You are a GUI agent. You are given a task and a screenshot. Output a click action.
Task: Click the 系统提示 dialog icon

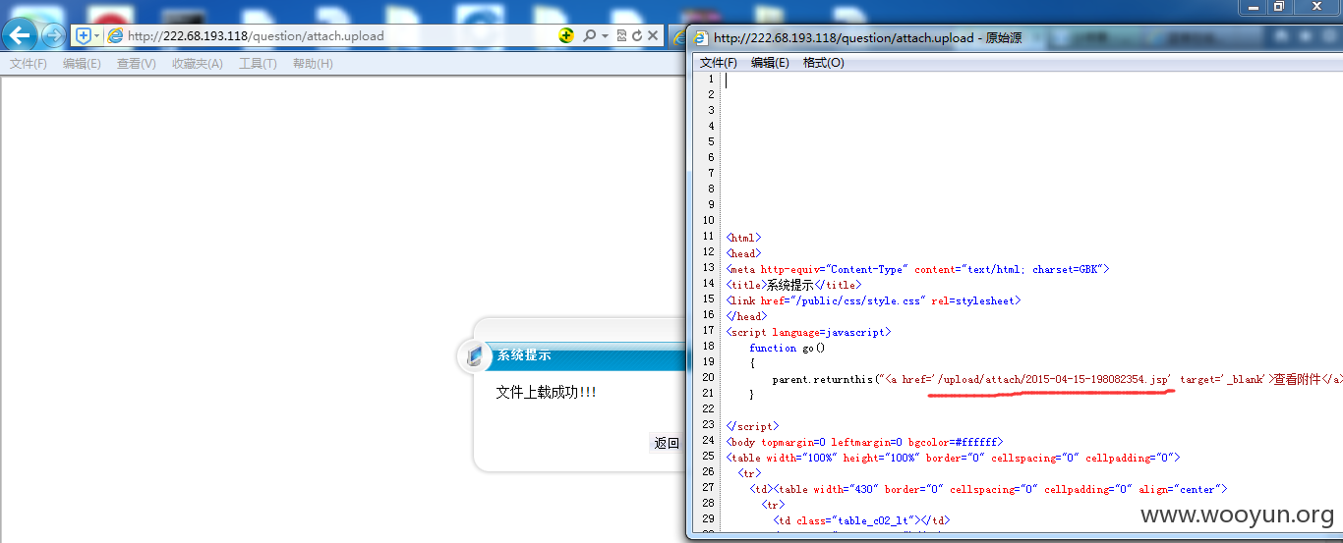pos(475,355)
